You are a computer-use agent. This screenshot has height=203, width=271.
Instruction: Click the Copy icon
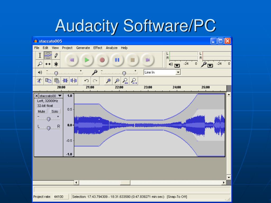pyautogui.click(x=48, y=81)
